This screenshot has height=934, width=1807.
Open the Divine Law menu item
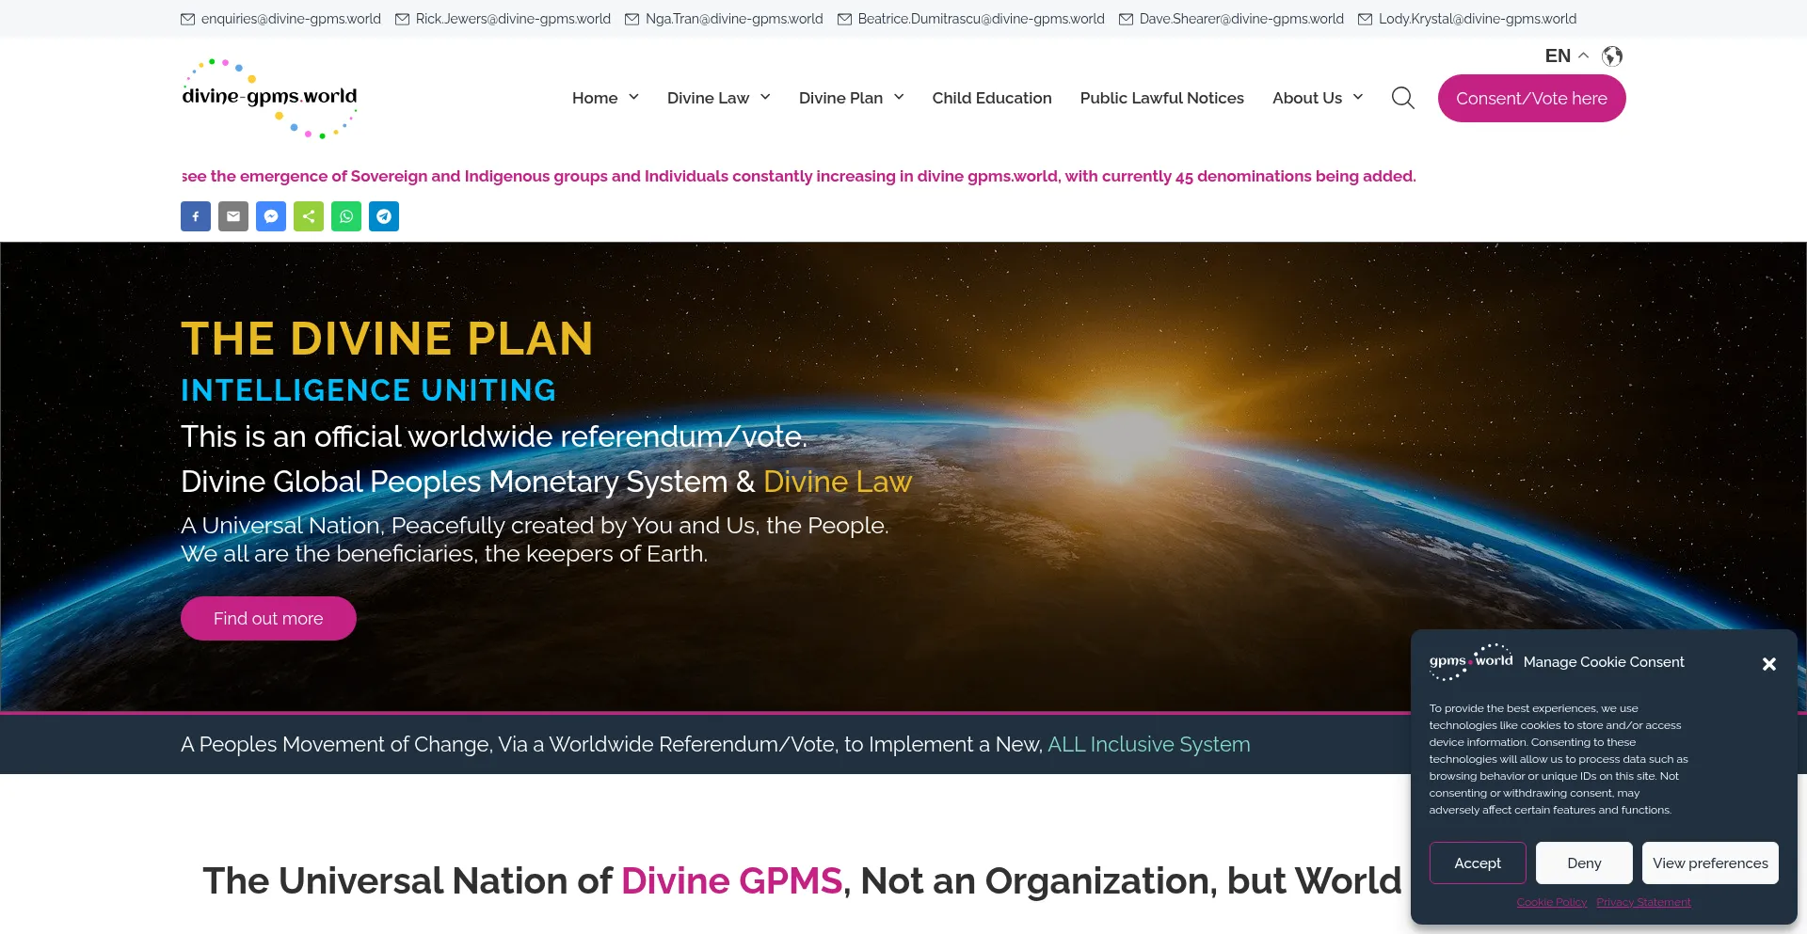(708, 98)
